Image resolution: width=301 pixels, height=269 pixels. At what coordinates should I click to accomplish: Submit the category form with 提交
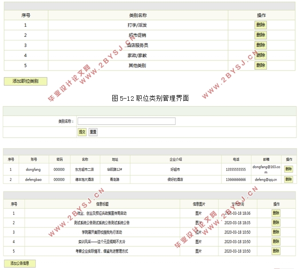82,132
